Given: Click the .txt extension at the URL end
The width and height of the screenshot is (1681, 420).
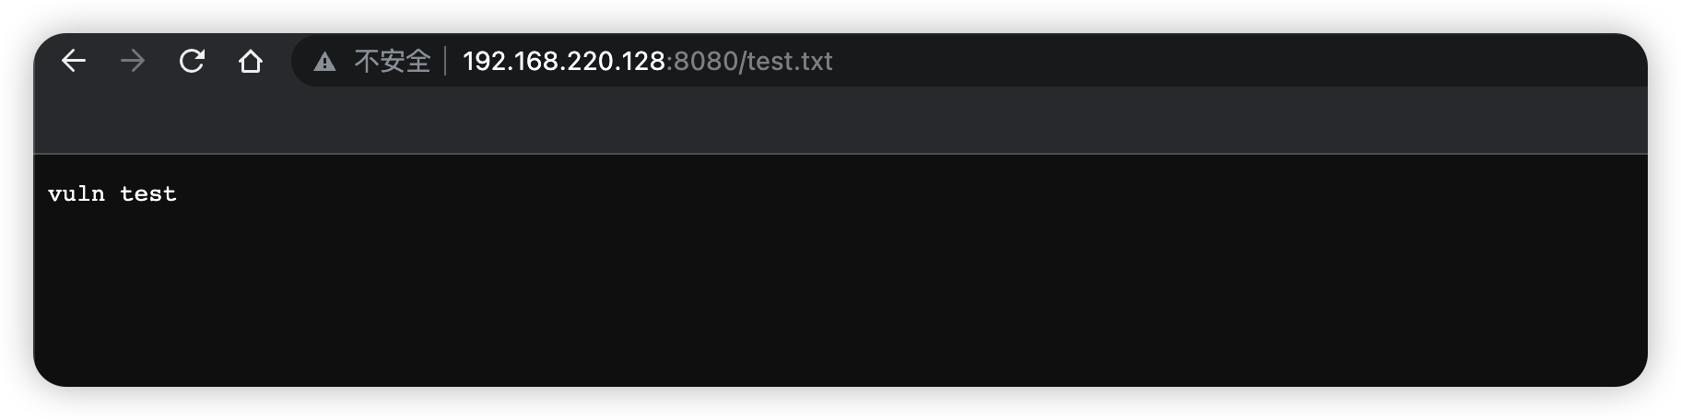Looking at the screenshot, I should coord(809,61).
